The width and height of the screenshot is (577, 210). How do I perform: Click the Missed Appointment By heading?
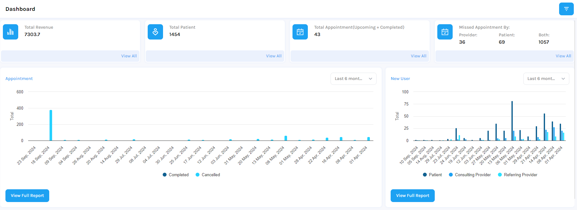[x=484, y=27]
